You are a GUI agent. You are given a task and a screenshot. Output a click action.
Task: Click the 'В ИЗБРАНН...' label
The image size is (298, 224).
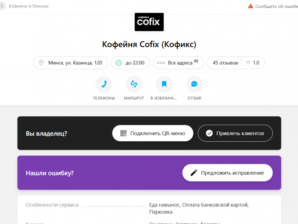point(164,98)
